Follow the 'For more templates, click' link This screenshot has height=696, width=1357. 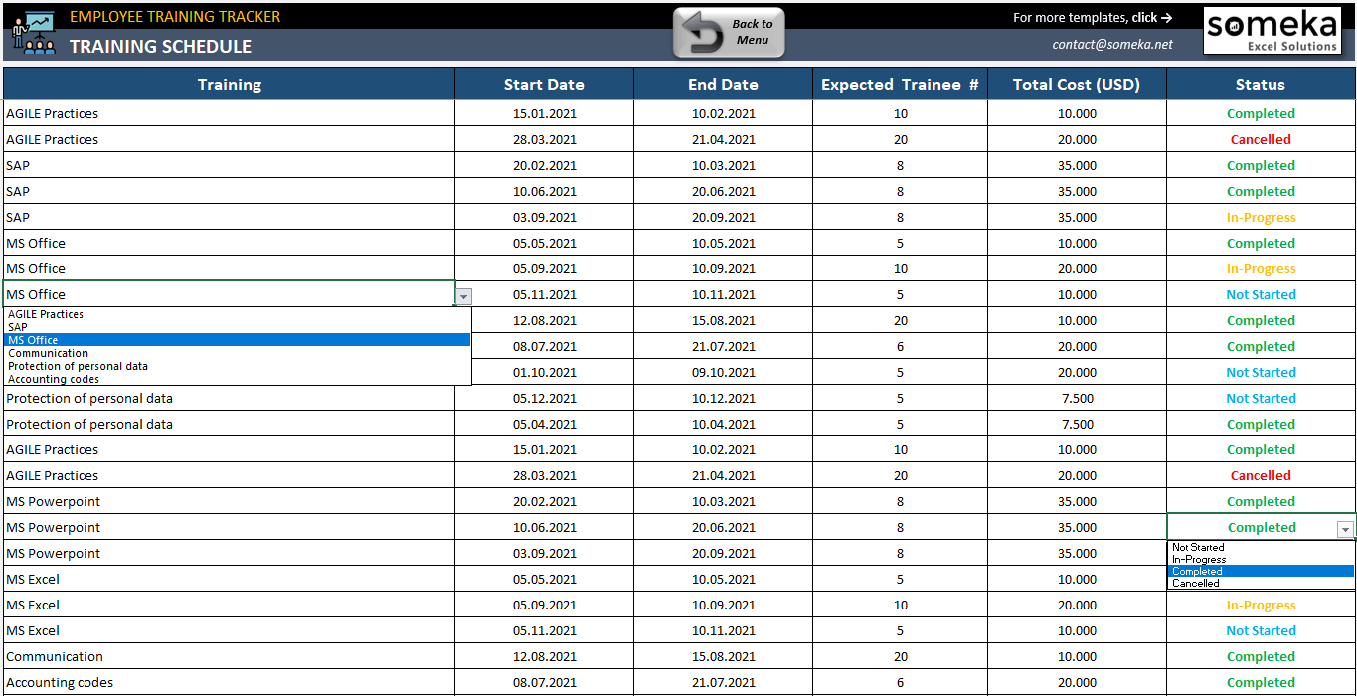pos(1093,17)
